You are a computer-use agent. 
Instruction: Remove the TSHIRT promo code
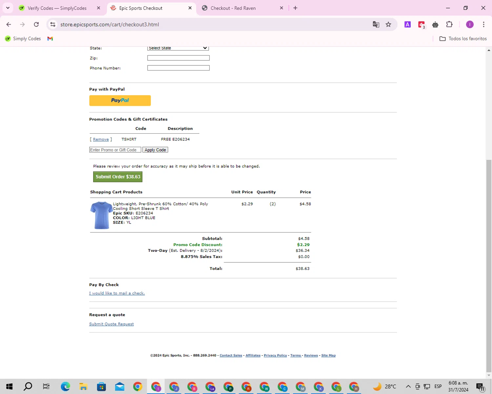coord(101,139)
